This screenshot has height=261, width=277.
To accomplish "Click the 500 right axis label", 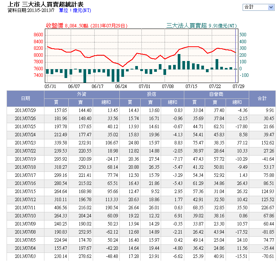I will (243, 35).
